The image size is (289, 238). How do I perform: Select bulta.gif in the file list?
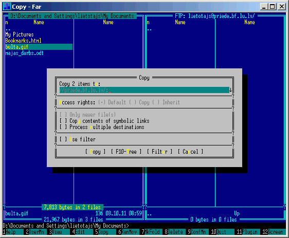(39, 47)
